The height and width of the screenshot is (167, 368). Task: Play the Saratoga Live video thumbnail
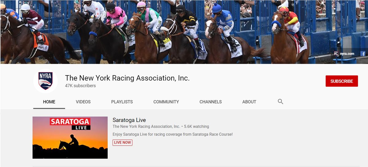coord(70,138)
